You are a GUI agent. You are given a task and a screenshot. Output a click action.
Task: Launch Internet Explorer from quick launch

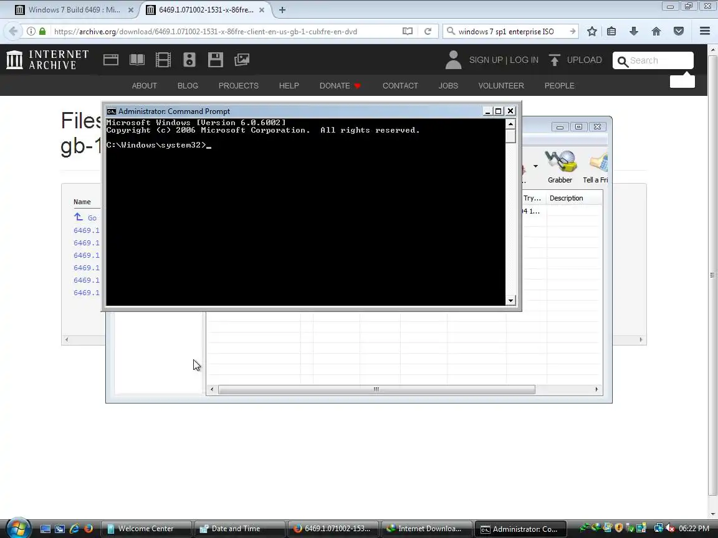click(x=74, y=529)
